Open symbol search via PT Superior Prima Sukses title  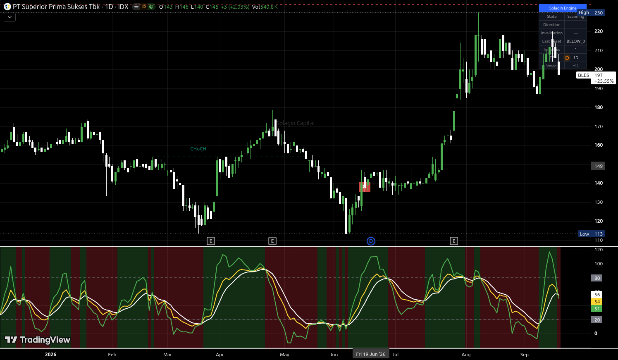click(56, 7)
